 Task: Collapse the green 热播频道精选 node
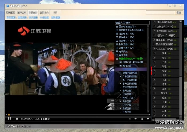(x=117, y=59)
